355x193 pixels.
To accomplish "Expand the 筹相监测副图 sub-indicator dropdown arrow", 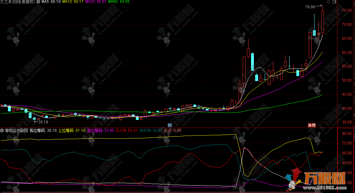I will (2, 130).
